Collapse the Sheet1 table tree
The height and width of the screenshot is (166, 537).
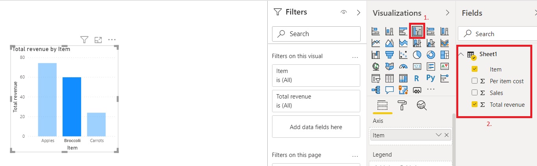[461, 55]
